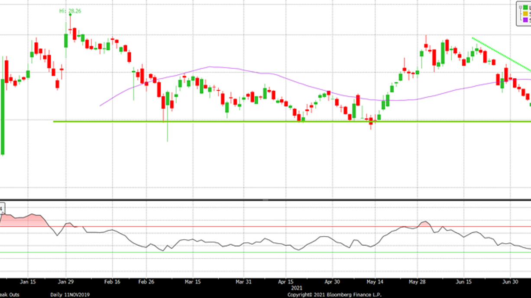Click the green legend color swatch
The image size is (531, 298).
526,8
